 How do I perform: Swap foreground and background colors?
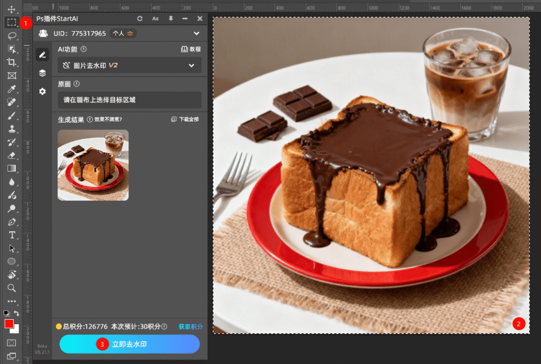[x=16, y=313]
